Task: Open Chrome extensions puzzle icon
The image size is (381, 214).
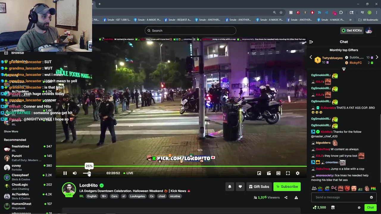Action: (341, 12)
